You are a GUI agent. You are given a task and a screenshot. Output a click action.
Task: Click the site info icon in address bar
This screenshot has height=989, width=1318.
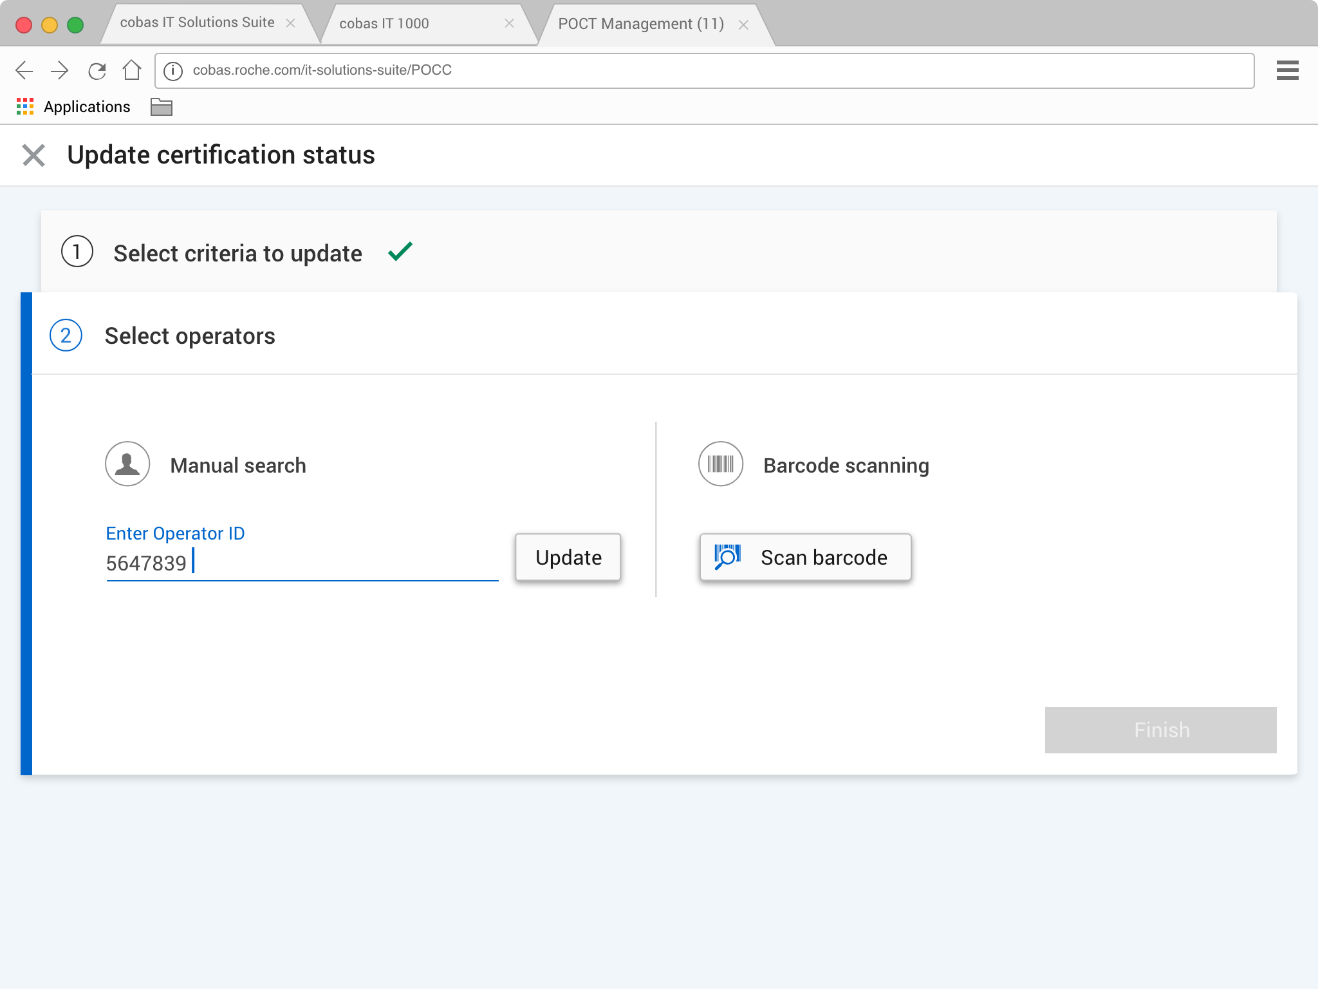click(x=172, y=70)
